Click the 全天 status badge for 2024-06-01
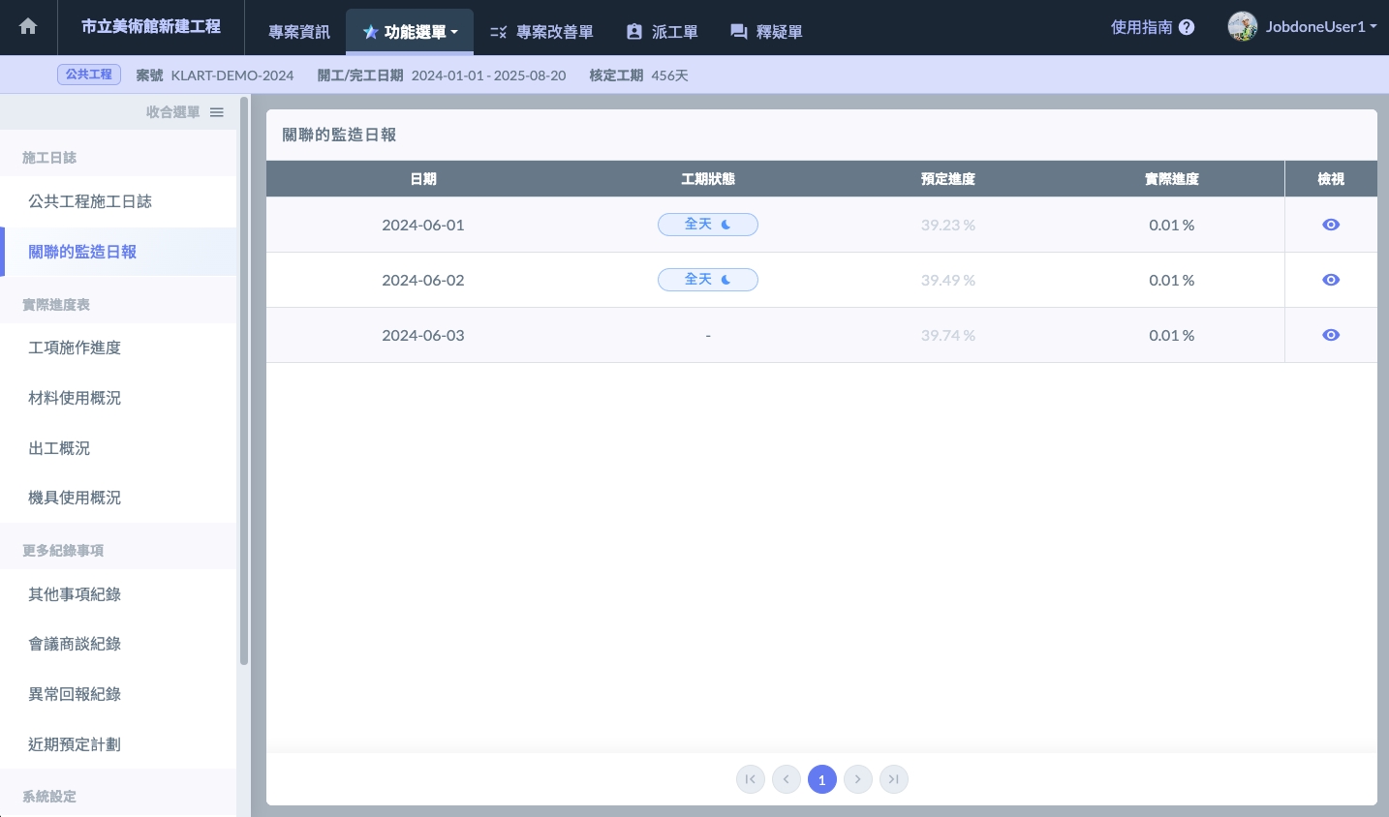Image resolution: width=1389 pixels, height=817 pixels. point(707,225)
